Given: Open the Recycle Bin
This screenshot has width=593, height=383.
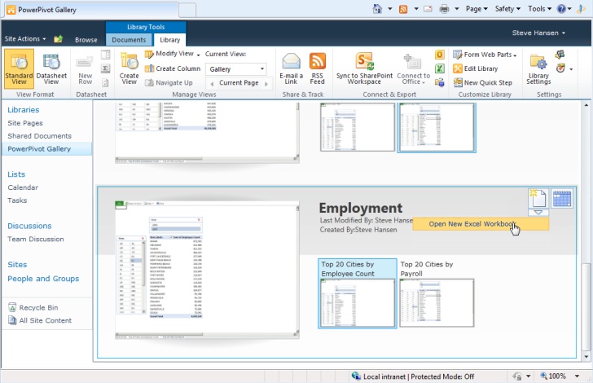Looking at the screenshot, I should [33, 307].
